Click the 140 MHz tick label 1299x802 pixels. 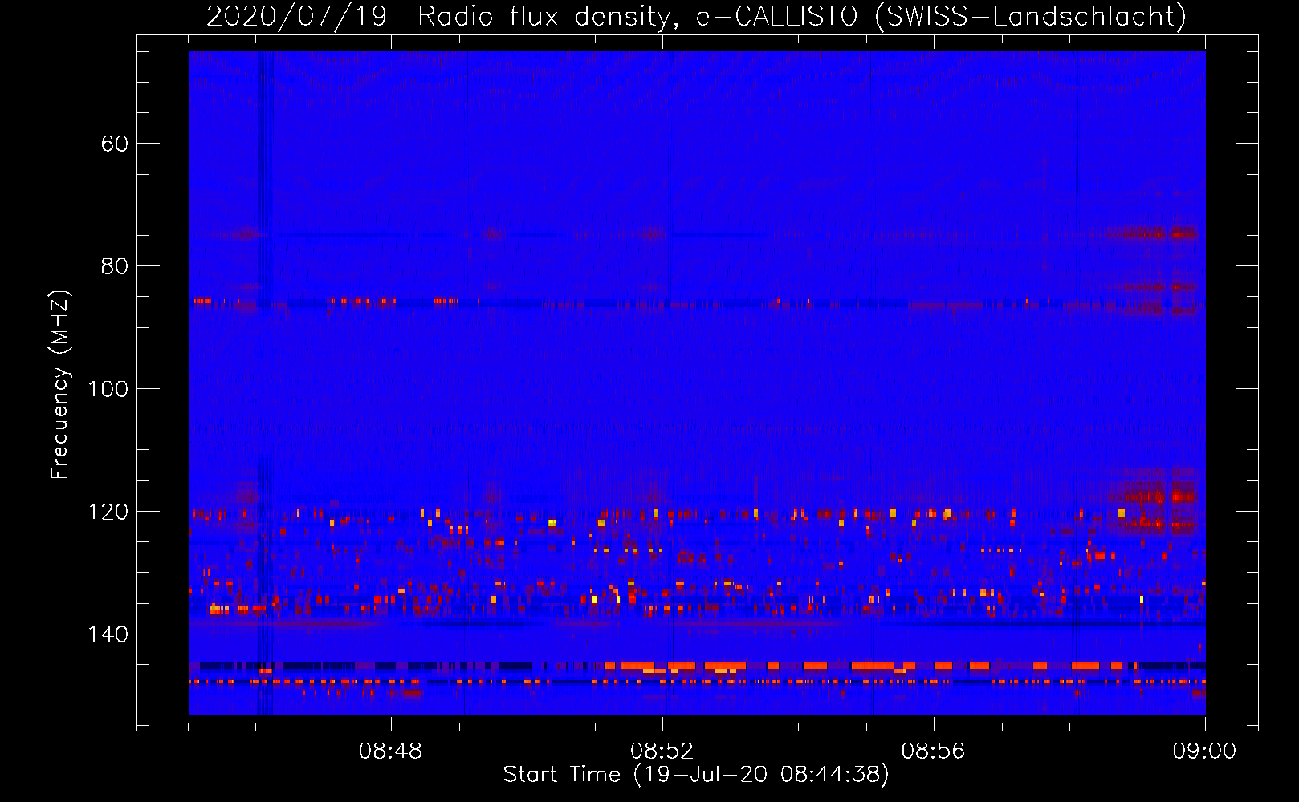(x=108, y=634)
